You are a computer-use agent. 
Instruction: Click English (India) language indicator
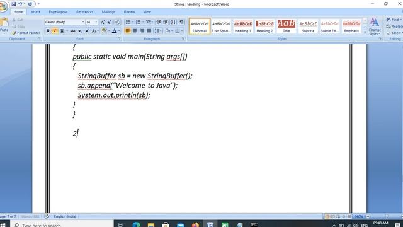(x=65, y=216)
